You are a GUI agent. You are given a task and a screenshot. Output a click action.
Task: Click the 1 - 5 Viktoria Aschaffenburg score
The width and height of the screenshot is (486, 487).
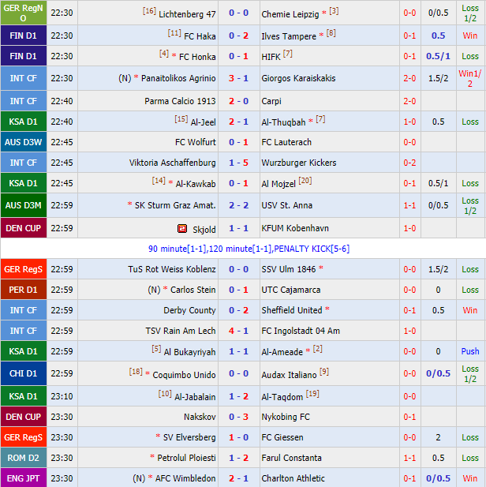(238, 163)
